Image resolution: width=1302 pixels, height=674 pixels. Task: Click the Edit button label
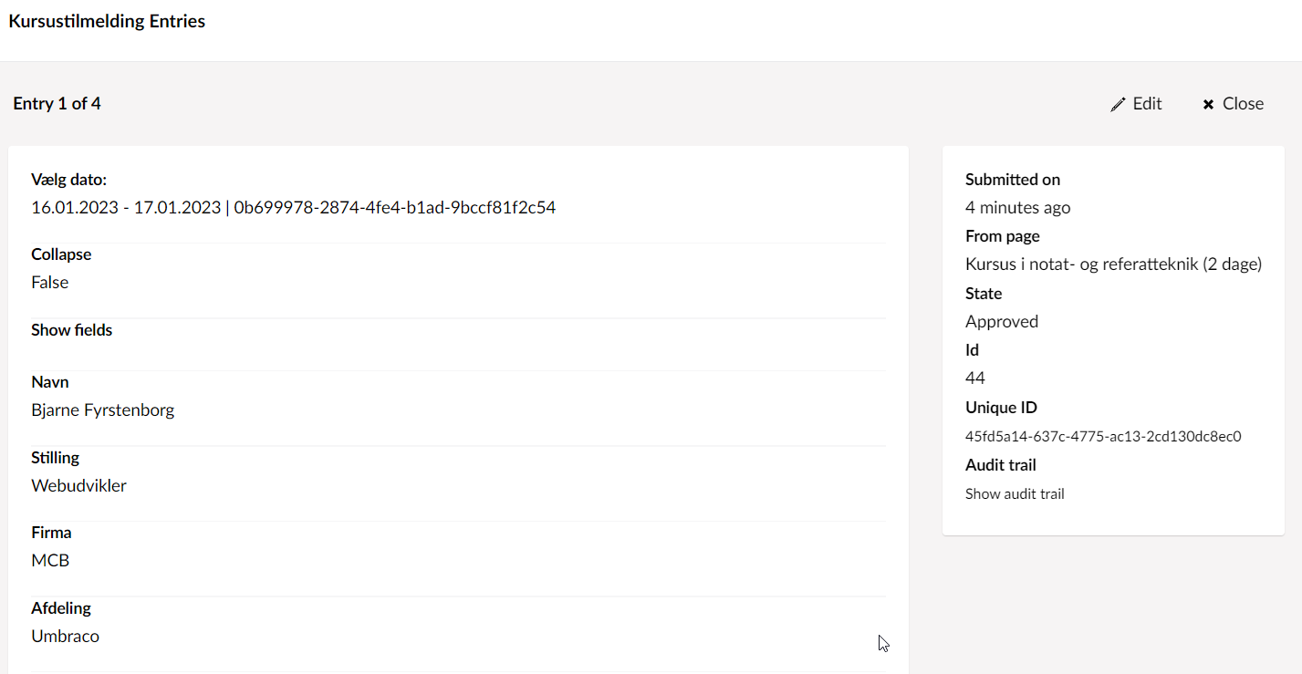click(1147, 103)
